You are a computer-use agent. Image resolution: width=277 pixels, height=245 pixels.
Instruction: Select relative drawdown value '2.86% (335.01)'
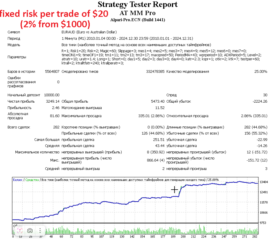(254, 116)
